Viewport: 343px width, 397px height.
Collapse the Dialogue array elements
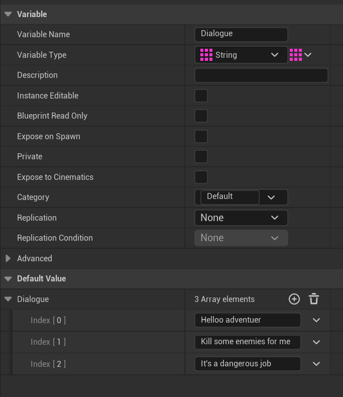pos(8,299)
